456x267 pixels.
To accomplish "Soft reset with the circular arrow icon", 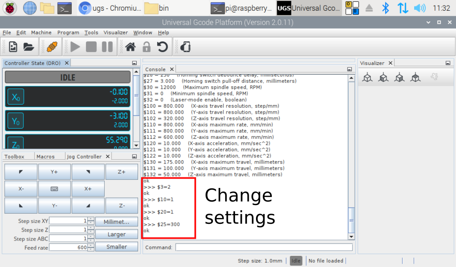I will (x=162, y=47).
